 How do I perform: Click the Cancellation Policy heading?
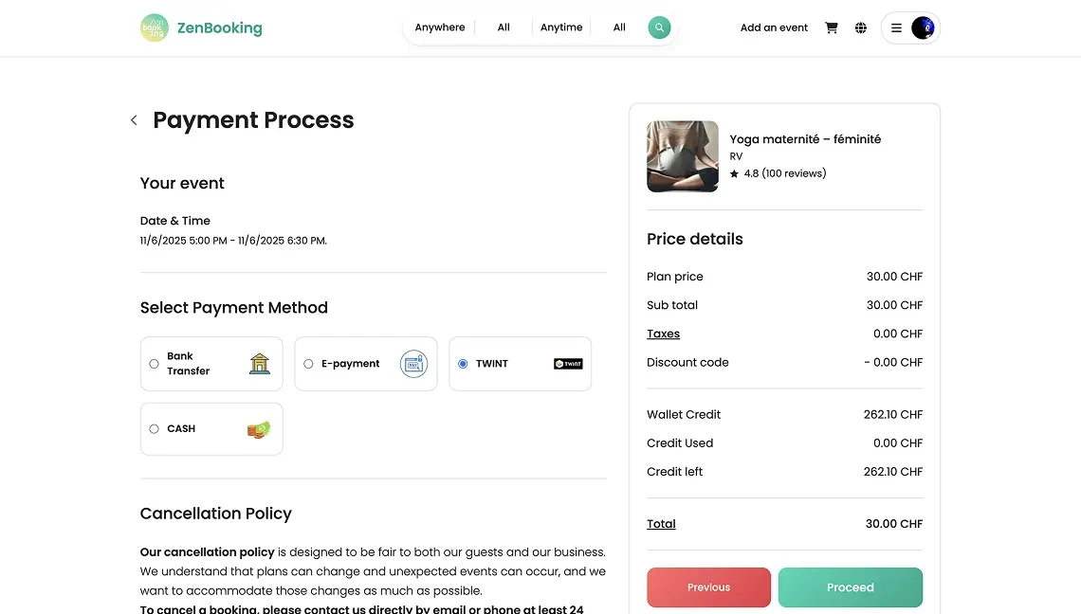coord(216,514)
